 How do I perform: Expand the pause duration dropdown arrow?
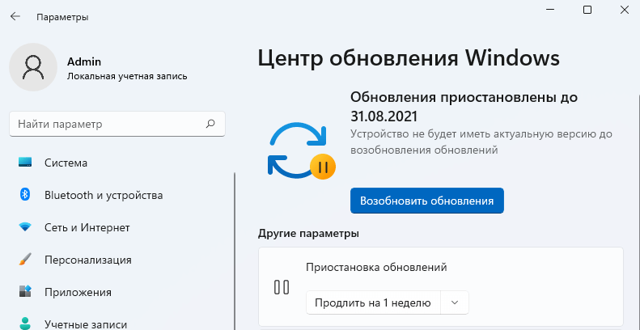point(455,302)
